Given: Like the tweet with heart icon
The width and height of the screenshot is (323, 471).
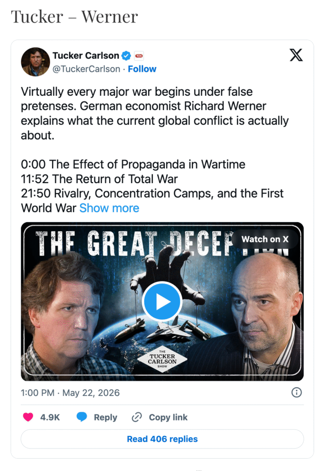Looking at the screenshot, I should [x=28, y=417].
